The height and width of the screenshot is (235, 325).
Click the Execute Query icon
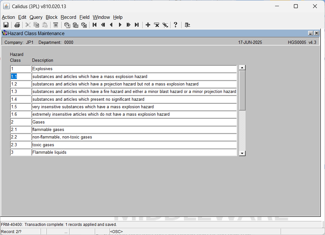pos(76,25)
